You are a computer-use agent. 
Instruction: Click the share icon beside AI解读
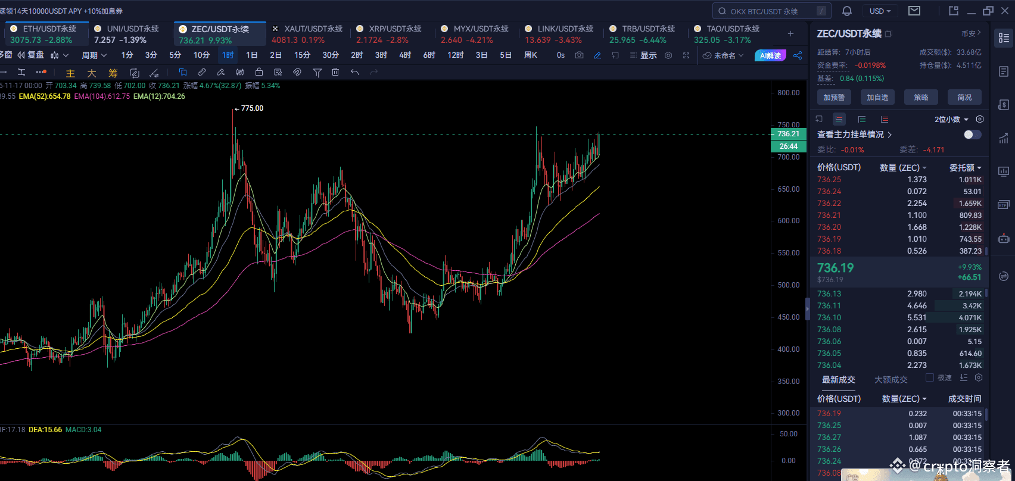pos(798,55)
